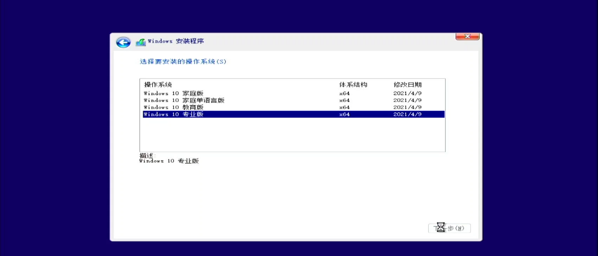Select Windows 10 家庭版 row
598x256 pixels.
click(294, 93)
